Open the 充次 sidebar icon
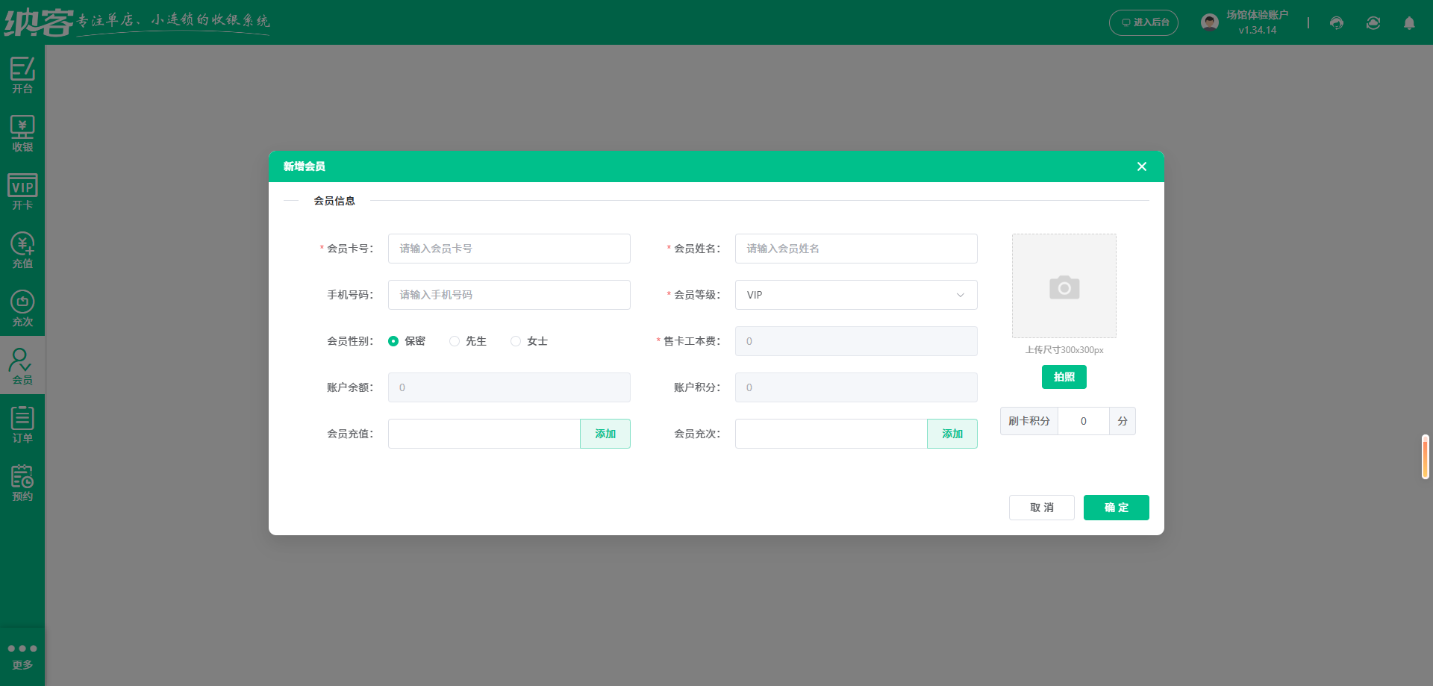This screenshot has width=1433, height=686. pyautogui.click(x=22, y=307)
